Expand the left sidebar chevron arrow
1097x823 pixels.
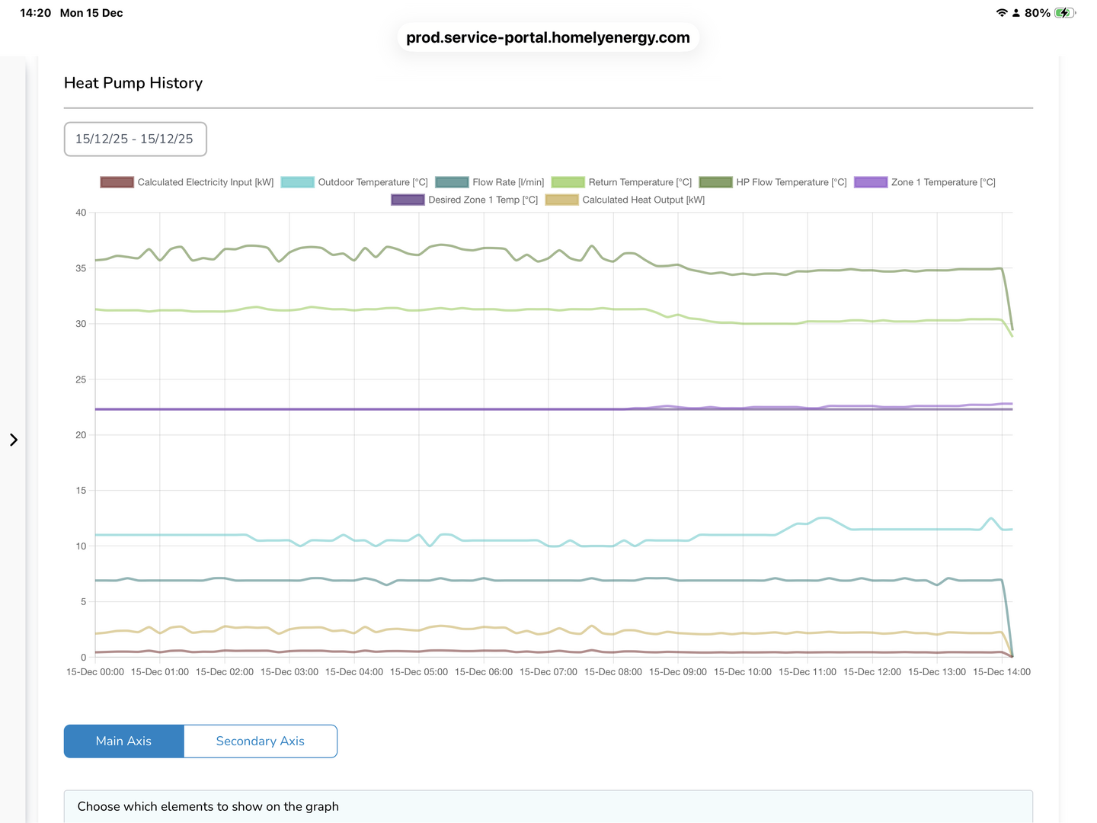click(14, 440)
